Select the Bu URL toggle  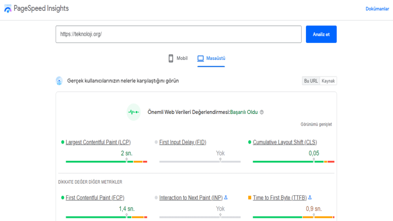pos(310,81)
